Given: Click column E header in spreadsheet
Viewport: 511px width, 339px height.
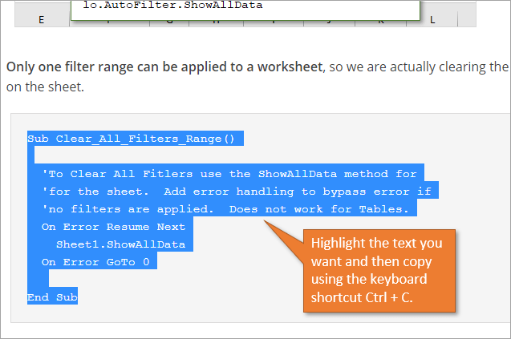Looking at the screenshot, I should point(41,20).
